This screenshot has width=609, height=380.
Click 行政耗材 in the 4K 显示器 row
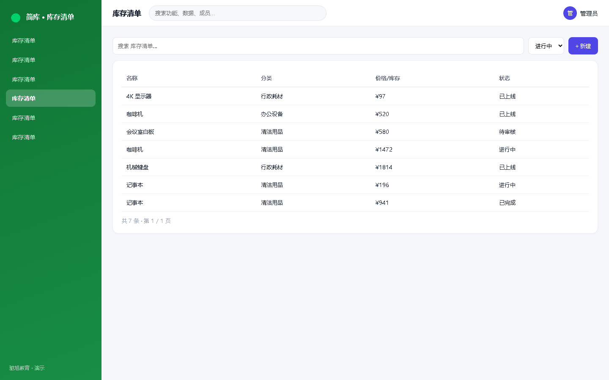point(272,96)
